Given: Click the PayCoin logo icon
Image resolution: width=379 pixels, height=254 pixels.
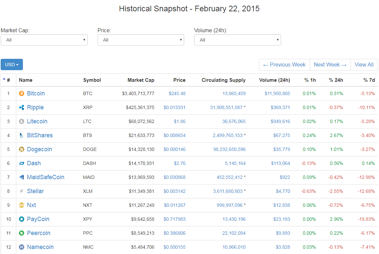Looking at the screenshot, I should click(22, 219).
